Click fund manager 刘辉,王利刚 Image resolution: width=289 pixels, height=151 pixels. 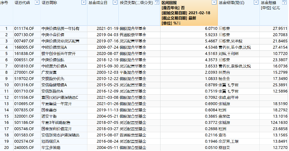tap(228, 54)
